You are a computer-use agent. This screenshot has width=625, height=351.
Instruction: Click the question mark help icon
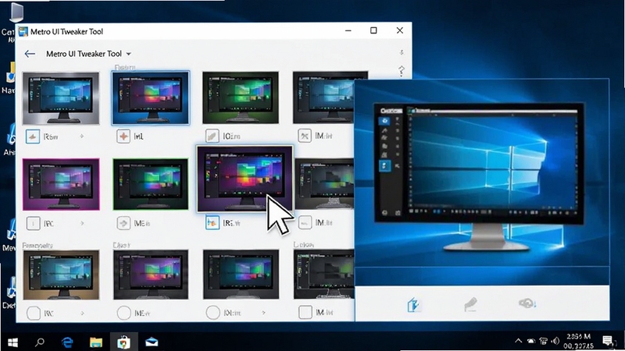[x=402, y=71]
